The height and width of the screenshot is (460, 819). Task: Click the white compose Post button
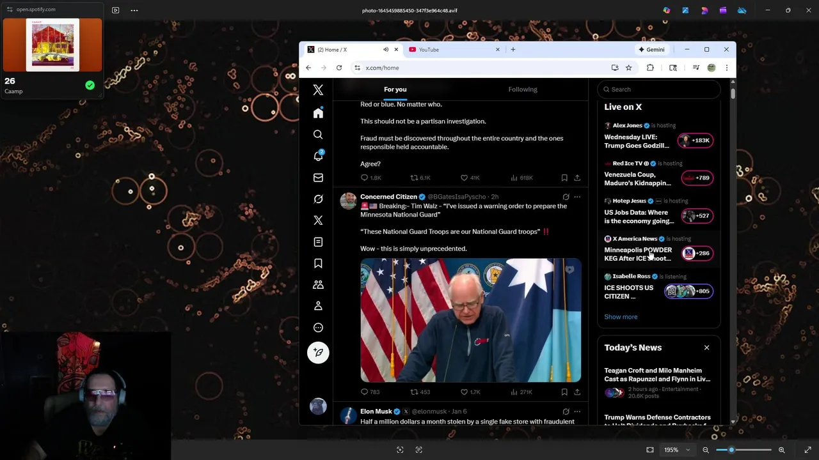tap(318, 353)
